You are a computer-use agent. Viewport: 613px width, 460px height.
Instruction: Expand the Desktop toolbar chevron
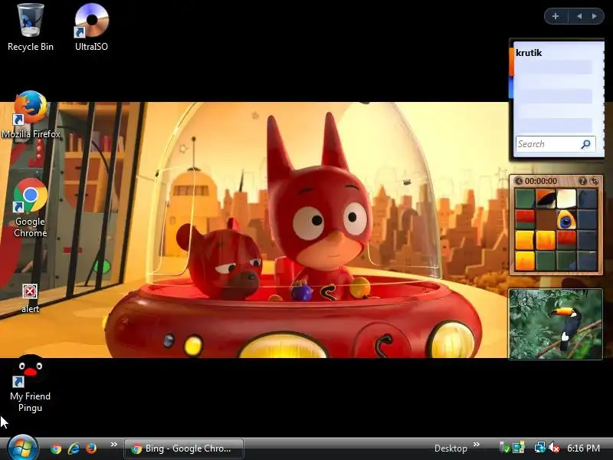[476, 445]
